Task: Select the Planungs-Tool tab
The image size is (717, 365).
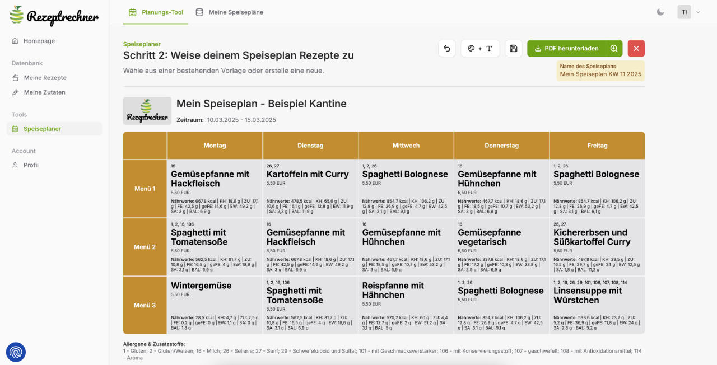Action: pos(156,12)
